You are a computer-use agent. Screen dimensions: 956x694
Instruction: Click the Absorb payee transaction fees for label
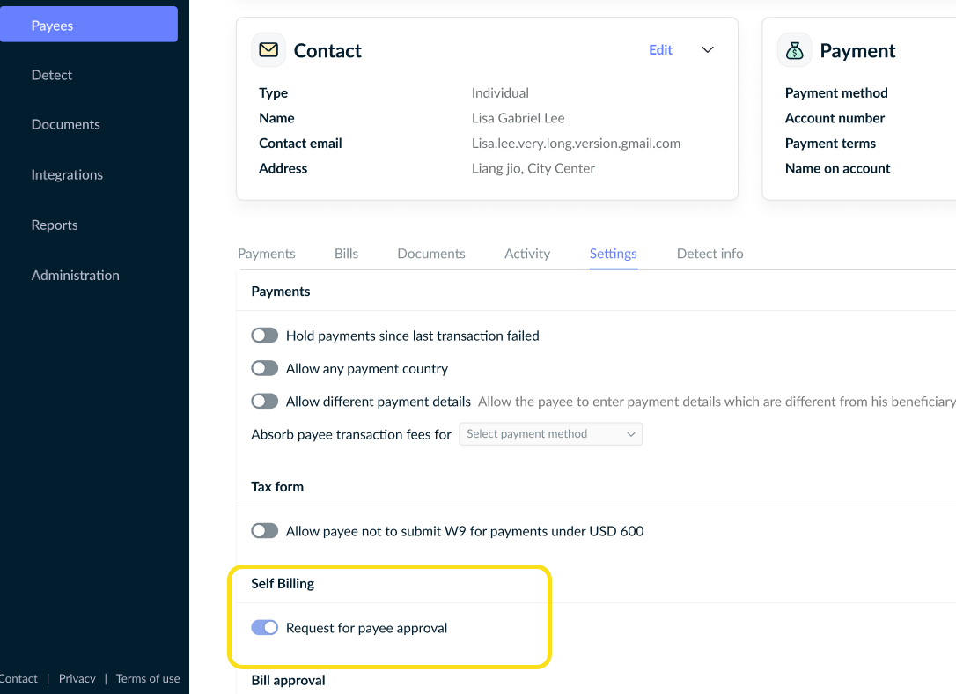click(x=351, y=434)
